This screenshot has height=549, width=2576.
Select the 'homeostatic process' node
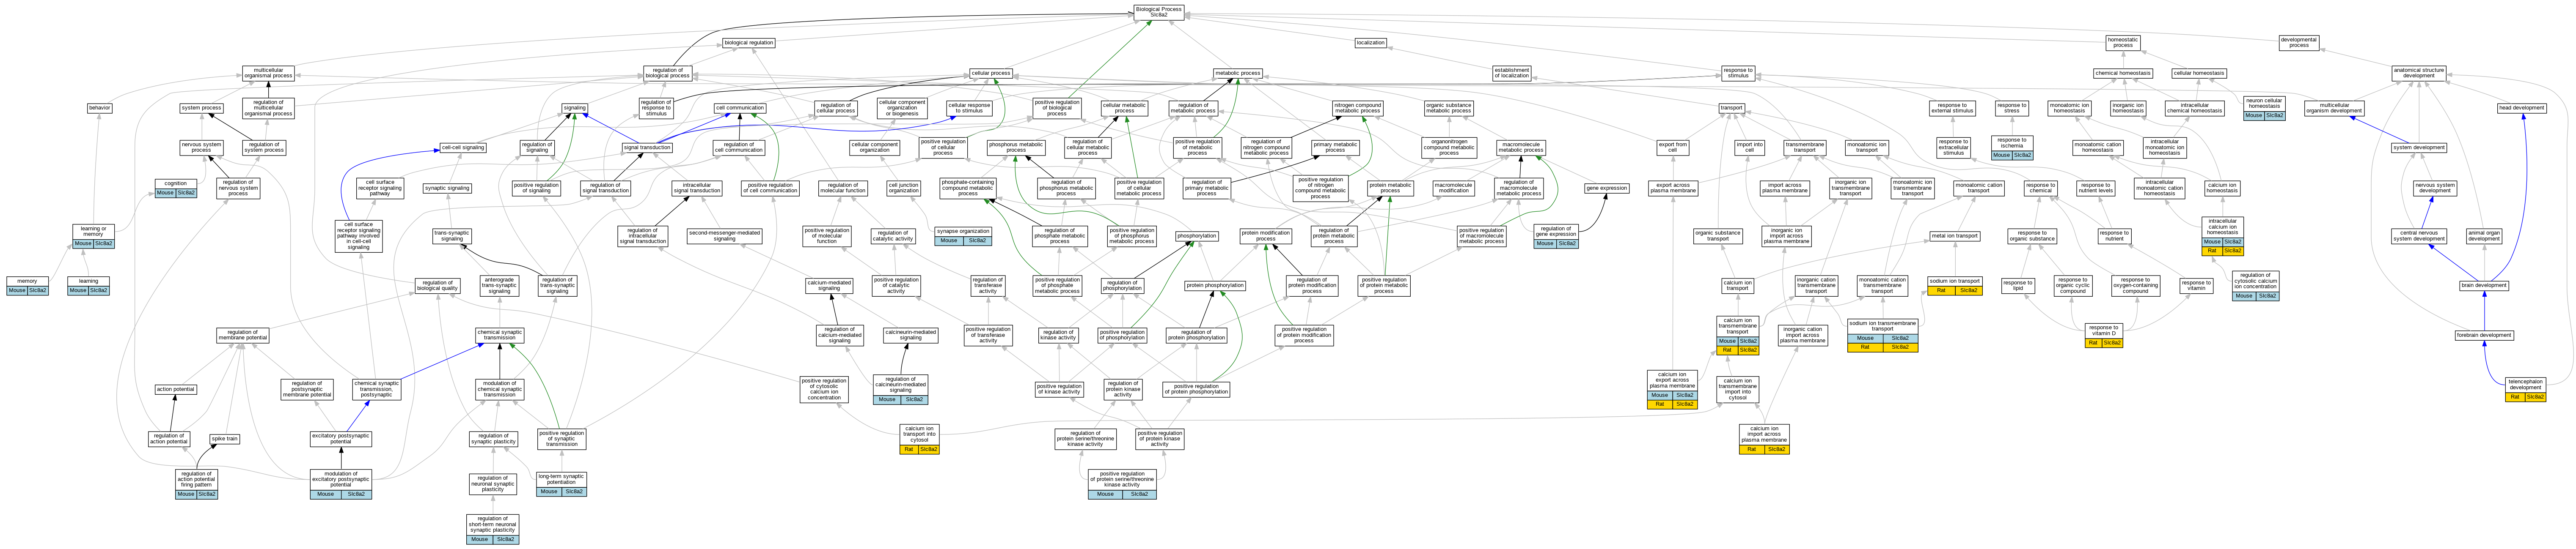tap(2123, 43)
